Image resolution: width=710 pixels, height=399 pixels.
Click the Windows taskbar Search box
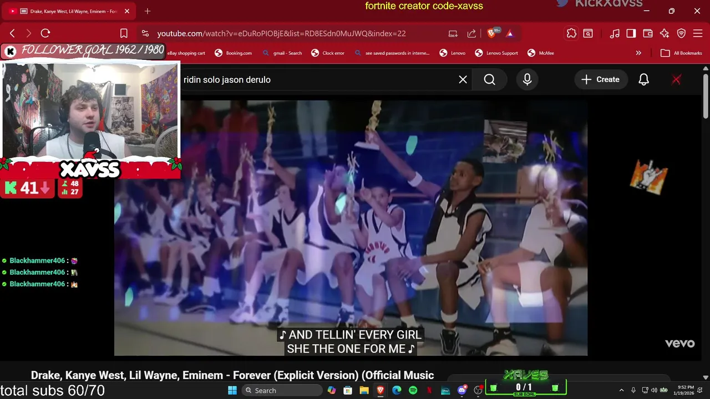(x=282, y=390)
